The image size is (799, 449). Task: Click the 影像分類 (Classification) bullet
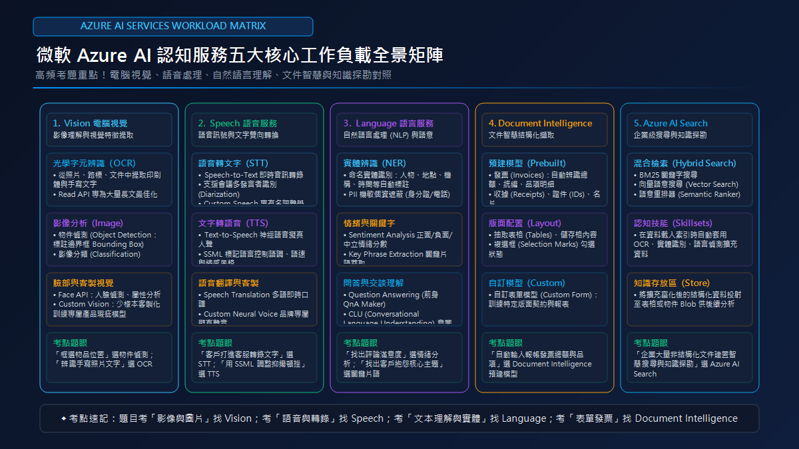click(x=96, y=255)
